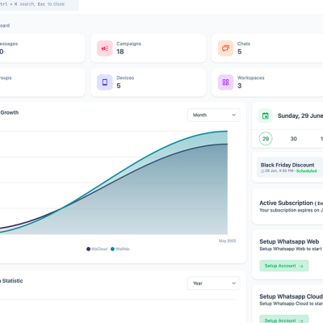This screenshot has height=323, width=323.
Task: Click the Campaigns megaphone icon
Action: tap(105, 48)
